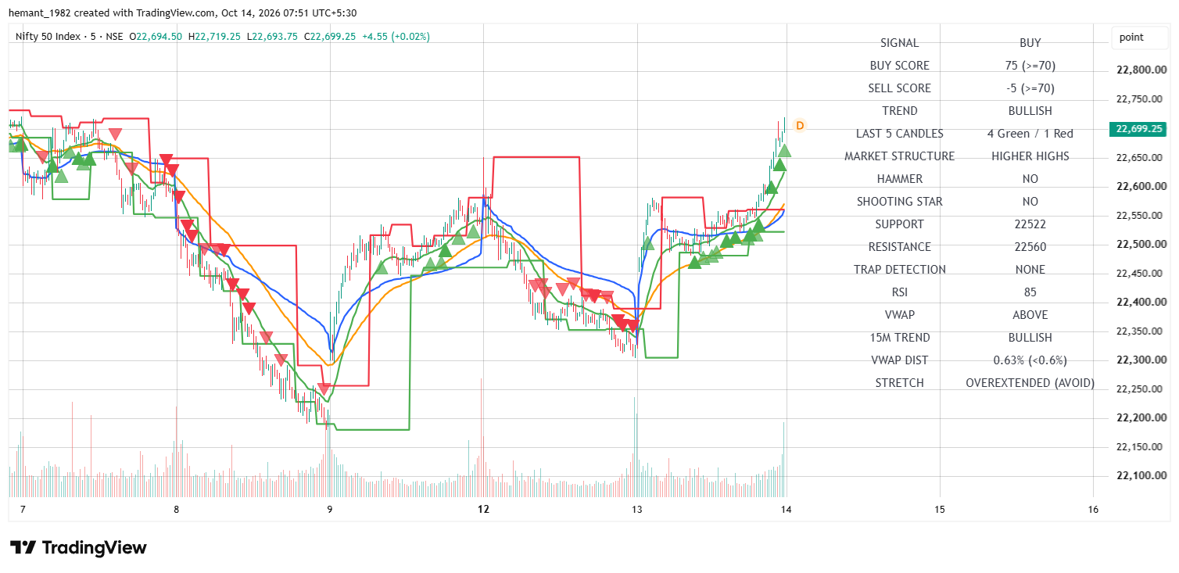1179x573 pixels.
Task: Click the STRETCH row label
Action: pos(899,383)
